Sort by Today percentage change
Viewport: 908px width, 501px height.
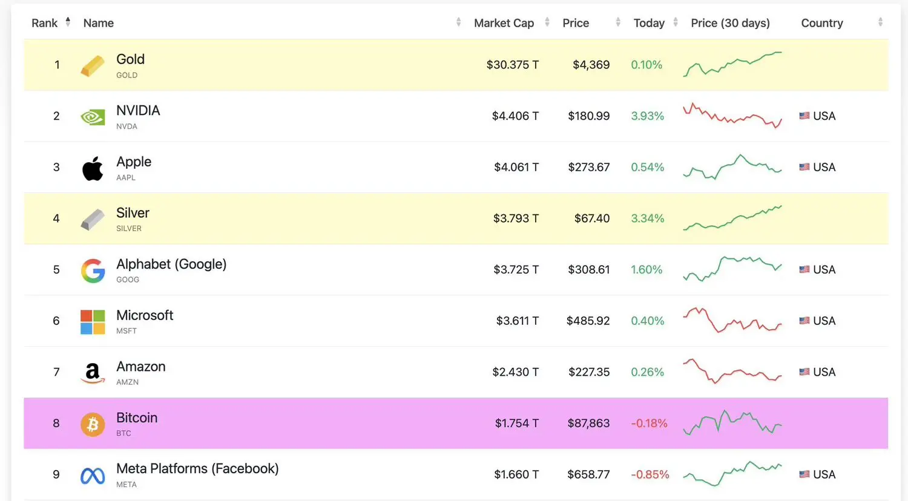click(676, 22)
